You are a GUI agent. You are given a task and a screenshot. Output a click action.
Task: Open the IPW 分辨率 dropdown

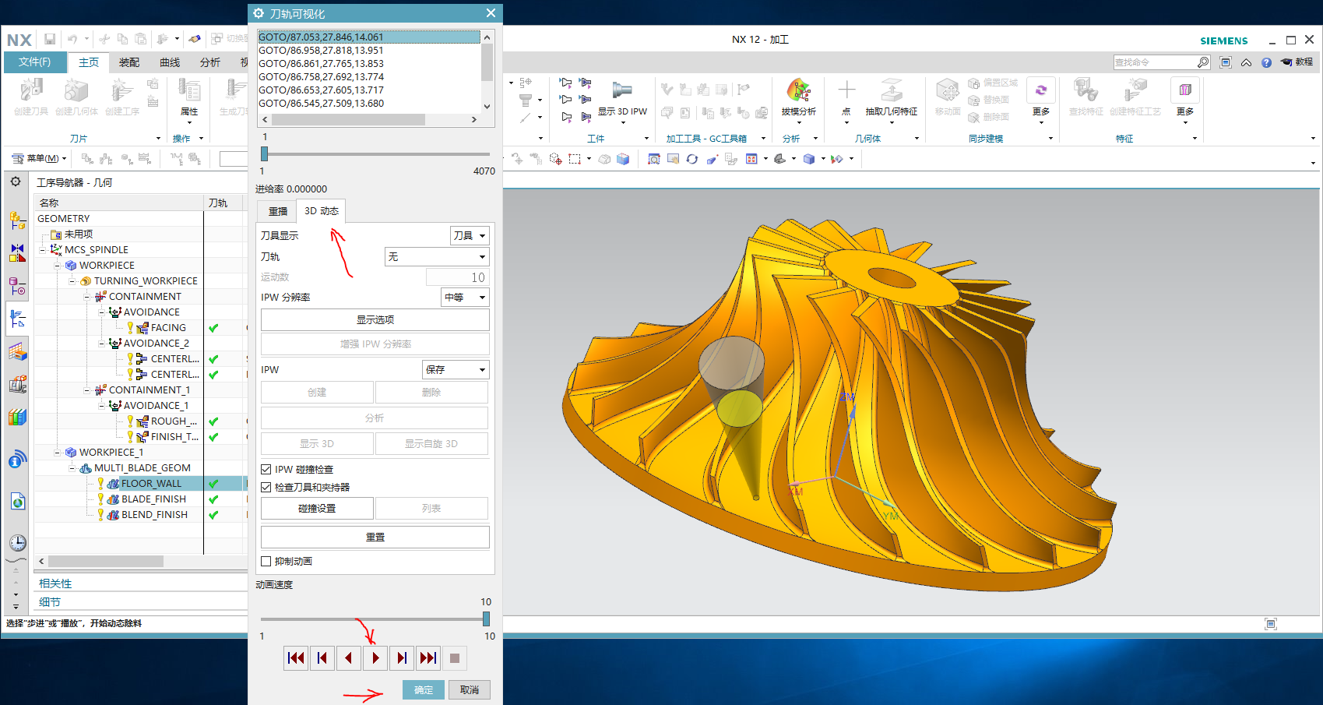click(x=465, y=298)
